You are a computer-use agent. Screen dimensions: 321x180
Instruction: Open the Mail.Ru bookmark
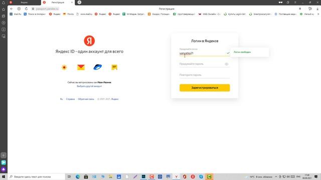pyautogui.click(x=16, y=14)
